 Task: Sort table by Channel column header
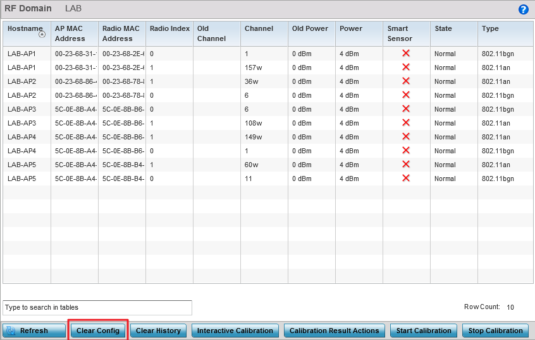[259, 28]
